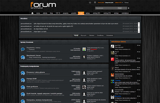Click the Wyczyść shoutbox button

pos(83,35)
